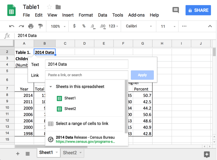Click the redo arrow icon

click(21, 26)
